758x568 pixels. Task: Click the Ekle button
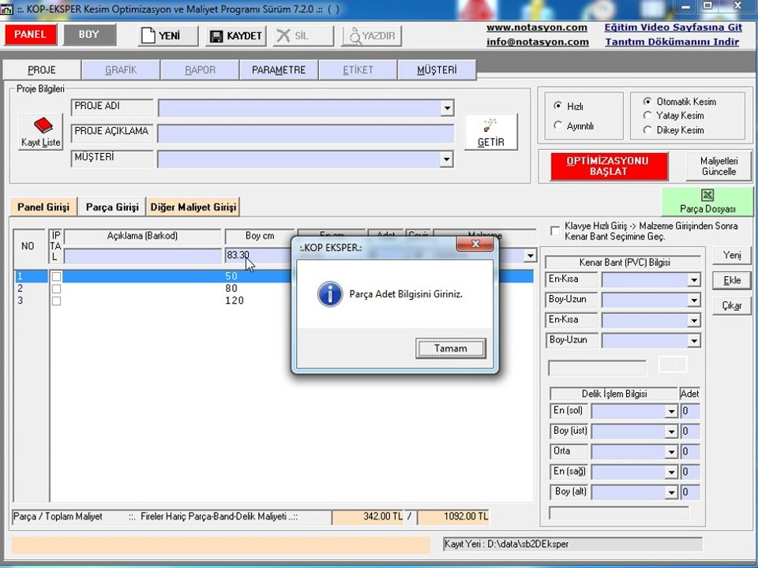point(732,280)
